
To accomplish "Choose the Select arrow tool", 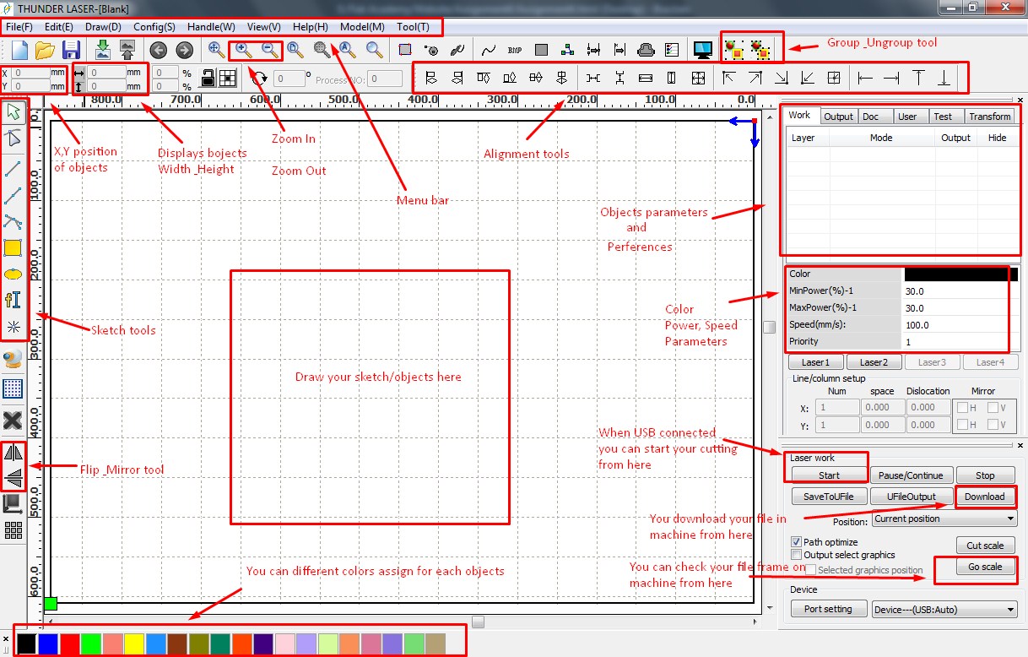I will 13,112.
